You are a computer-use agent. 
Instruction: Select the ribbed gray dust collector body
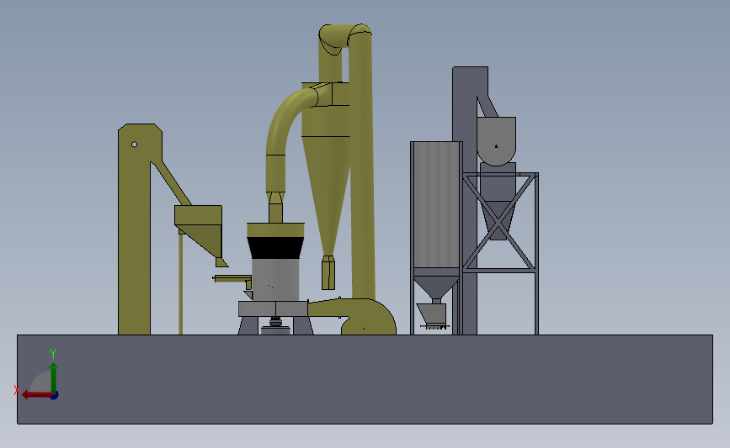[436, 204]
